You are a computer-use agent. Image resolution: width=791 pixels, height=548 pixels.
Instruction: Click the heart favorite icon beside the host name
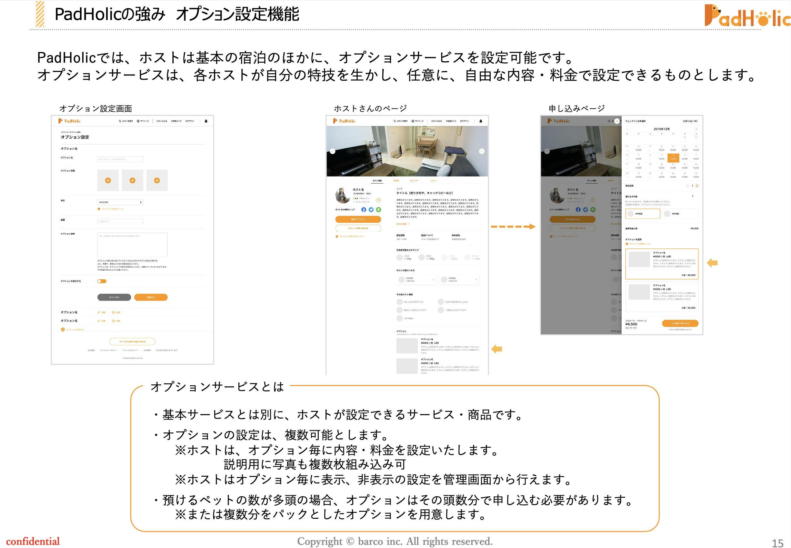click(x=378, y=200)
